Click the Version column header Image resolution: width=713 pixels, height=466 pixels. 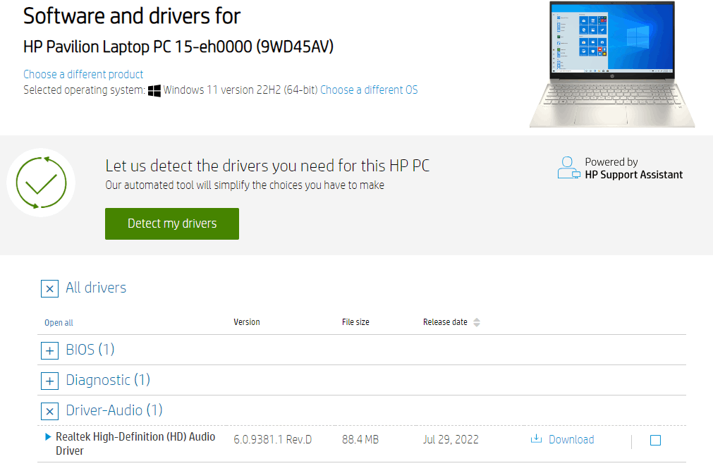(x=246, y=322)
